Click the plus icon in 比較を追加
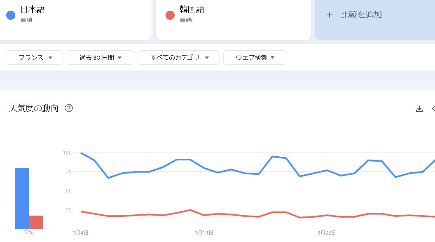Image resolution: width=435 pixels, height=242 pixels. [x=329, y=15]
